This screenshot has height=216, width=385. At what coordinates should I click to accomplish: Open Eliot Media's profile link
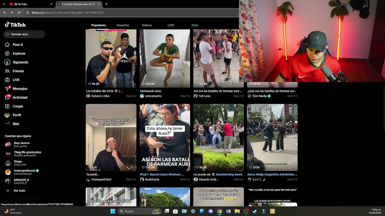260,96
